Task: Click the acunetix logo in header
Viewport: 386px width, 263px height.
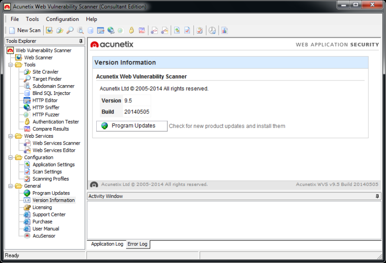Action: coord(112,44)
